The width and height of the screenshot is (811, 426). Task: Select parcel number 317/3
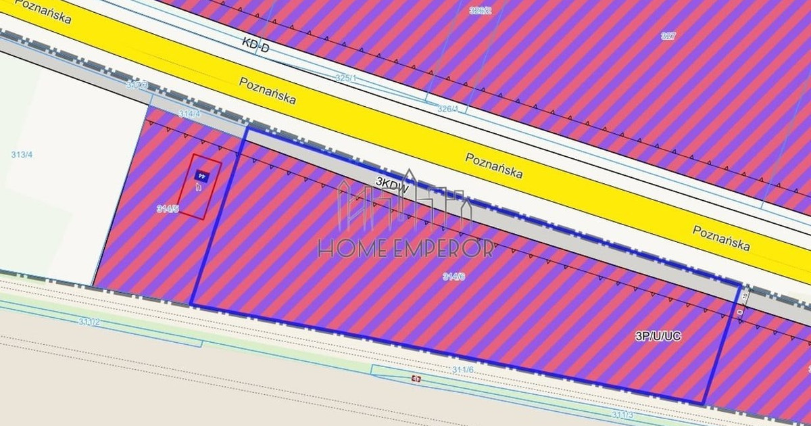tap(137, 85)
